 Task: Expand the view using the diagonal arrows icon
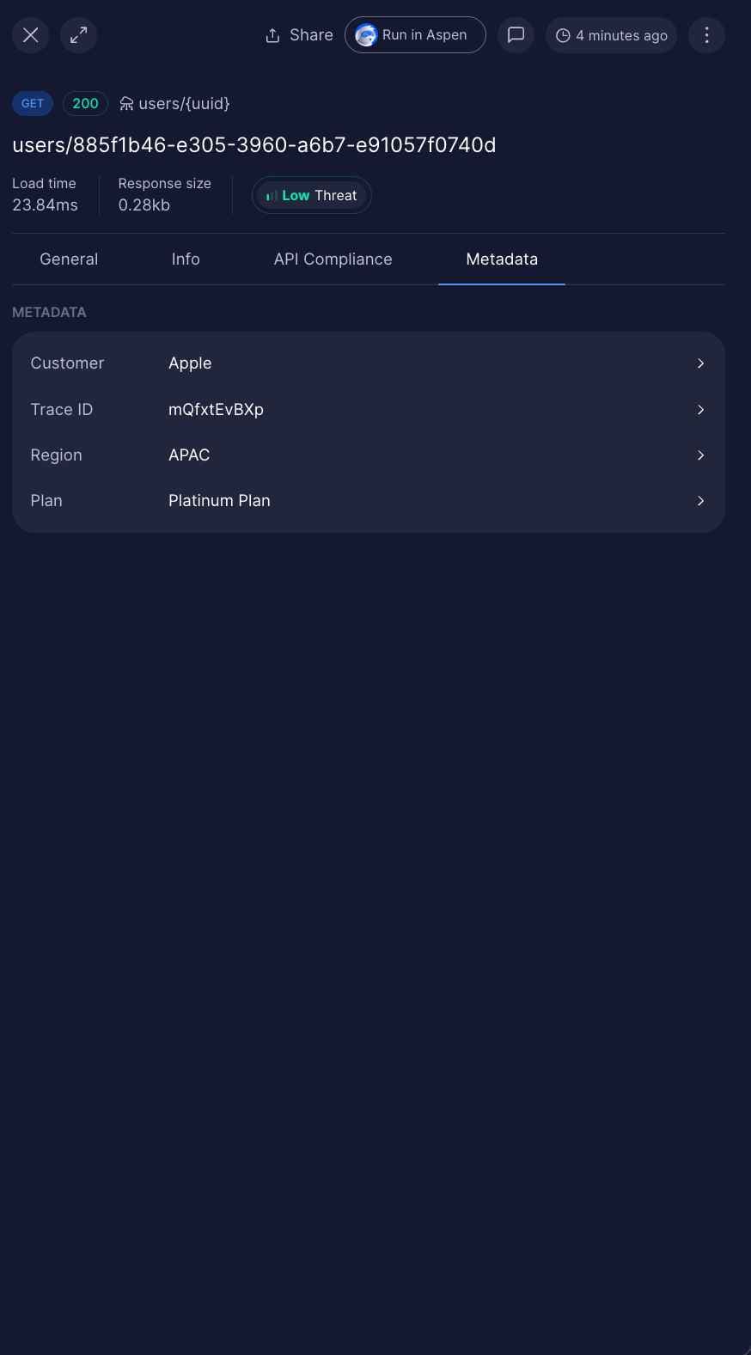[x=79, y=35]
